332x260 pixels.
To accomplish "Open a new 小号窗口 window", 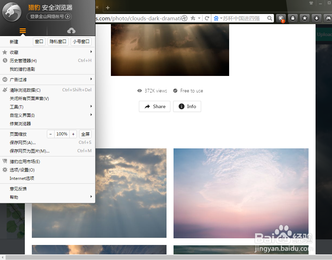I will coord(81,42).
